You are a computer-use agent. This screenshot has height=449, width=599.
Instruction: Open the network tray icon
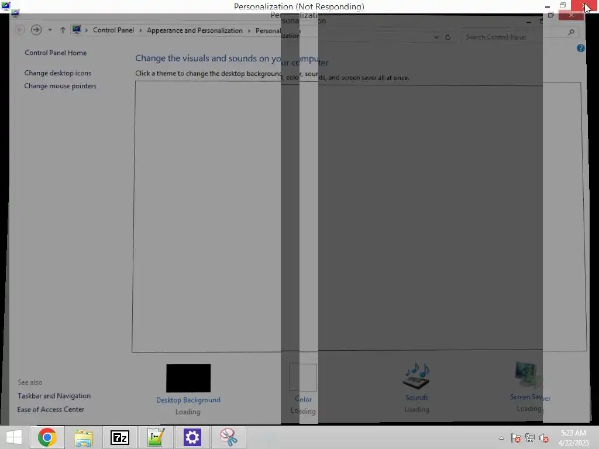pyautogui.click(x=530, y=438)
